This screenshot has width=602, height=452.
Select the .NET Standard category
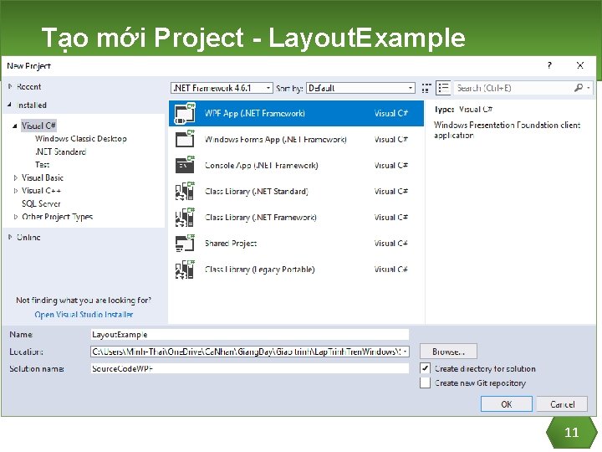pos(61,152)
